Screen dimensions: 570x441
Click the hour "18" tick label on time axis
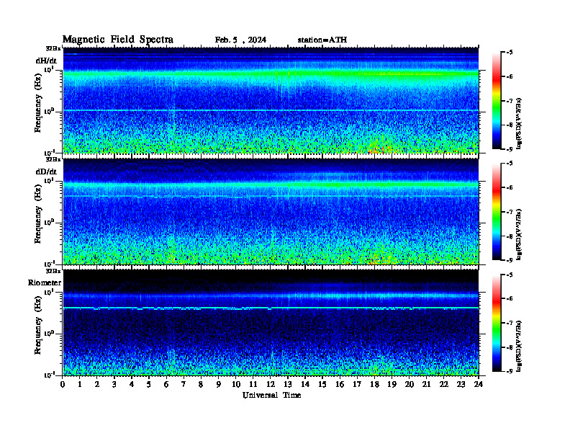coord(374,385)
